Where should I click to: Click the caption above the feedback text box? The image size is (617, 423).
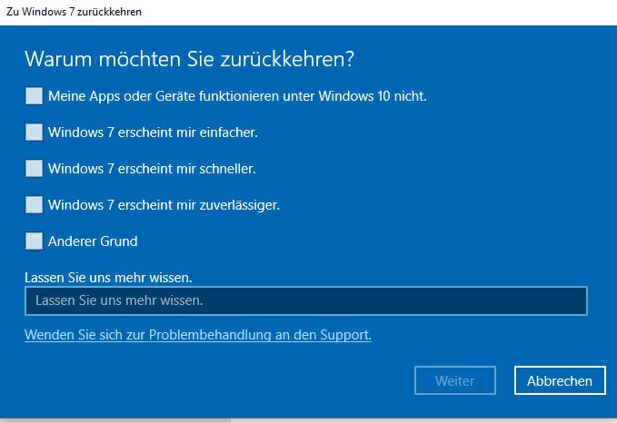click(x=108, y=276)
